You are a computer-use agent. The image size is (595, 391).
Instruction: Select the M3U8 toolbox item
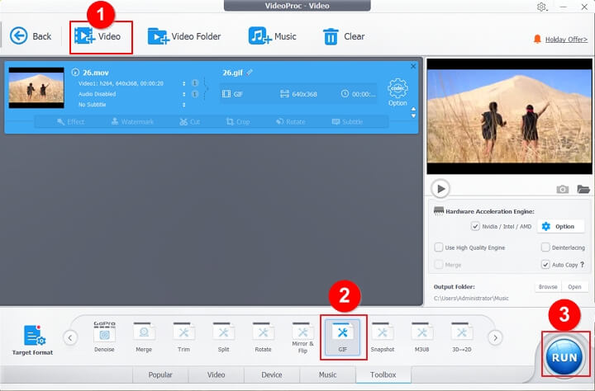(422, 337)
